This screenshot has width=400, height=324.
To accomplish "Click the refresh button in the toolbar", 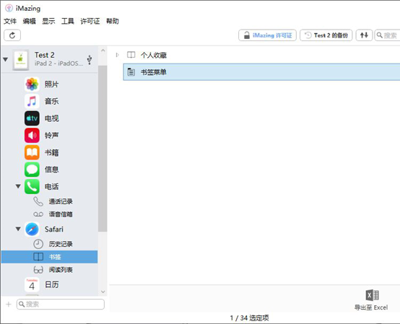I will click(12, 35).
